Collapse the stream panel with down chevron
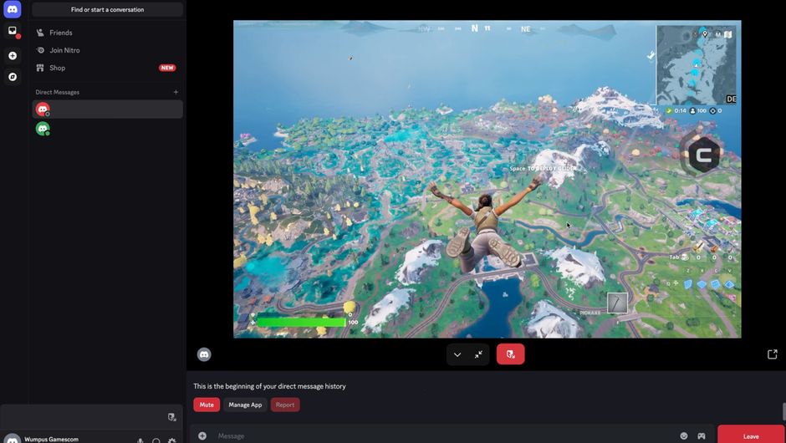Viewport: 786px width, 443px height. pos(457,354)
